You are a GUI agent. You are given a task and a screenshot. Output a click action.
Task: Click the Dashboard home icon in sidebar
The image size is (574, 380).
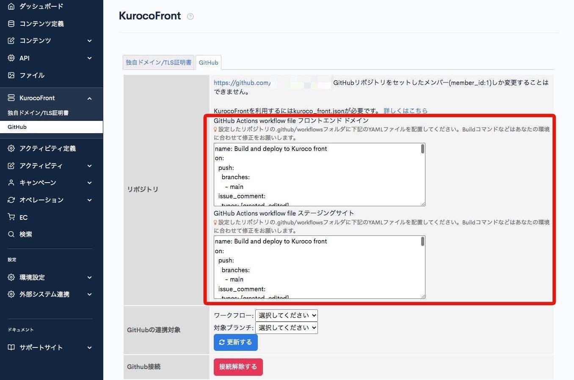(x=11, y=6)
